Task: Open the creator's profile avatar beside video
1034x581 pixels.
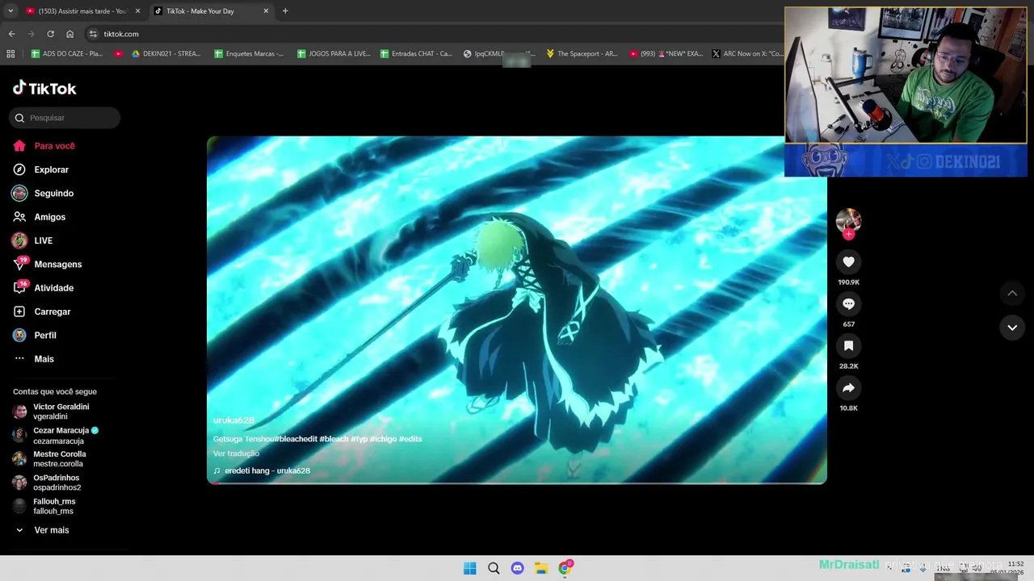Action: tap(848, 220)
